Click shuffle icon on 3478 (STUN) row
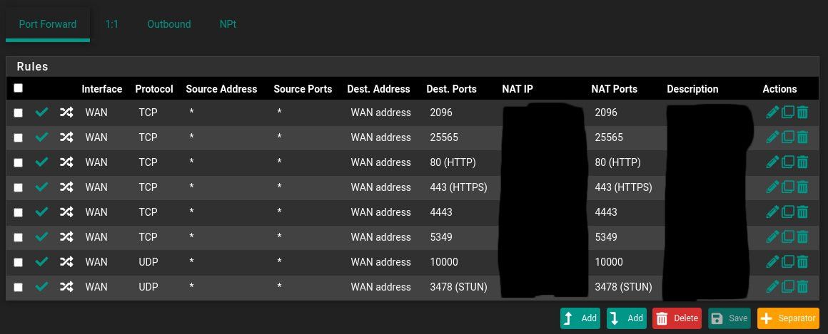Image resolution: width=828 pixels, height=334 pixels. [66, 287]
